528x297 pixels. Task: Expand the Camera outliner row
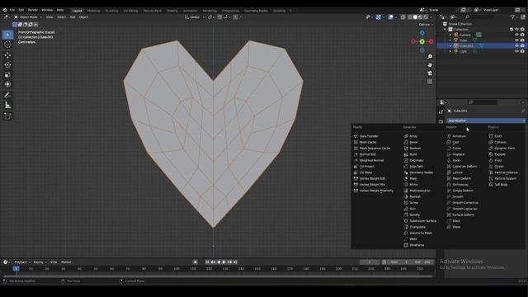point(450,35)
